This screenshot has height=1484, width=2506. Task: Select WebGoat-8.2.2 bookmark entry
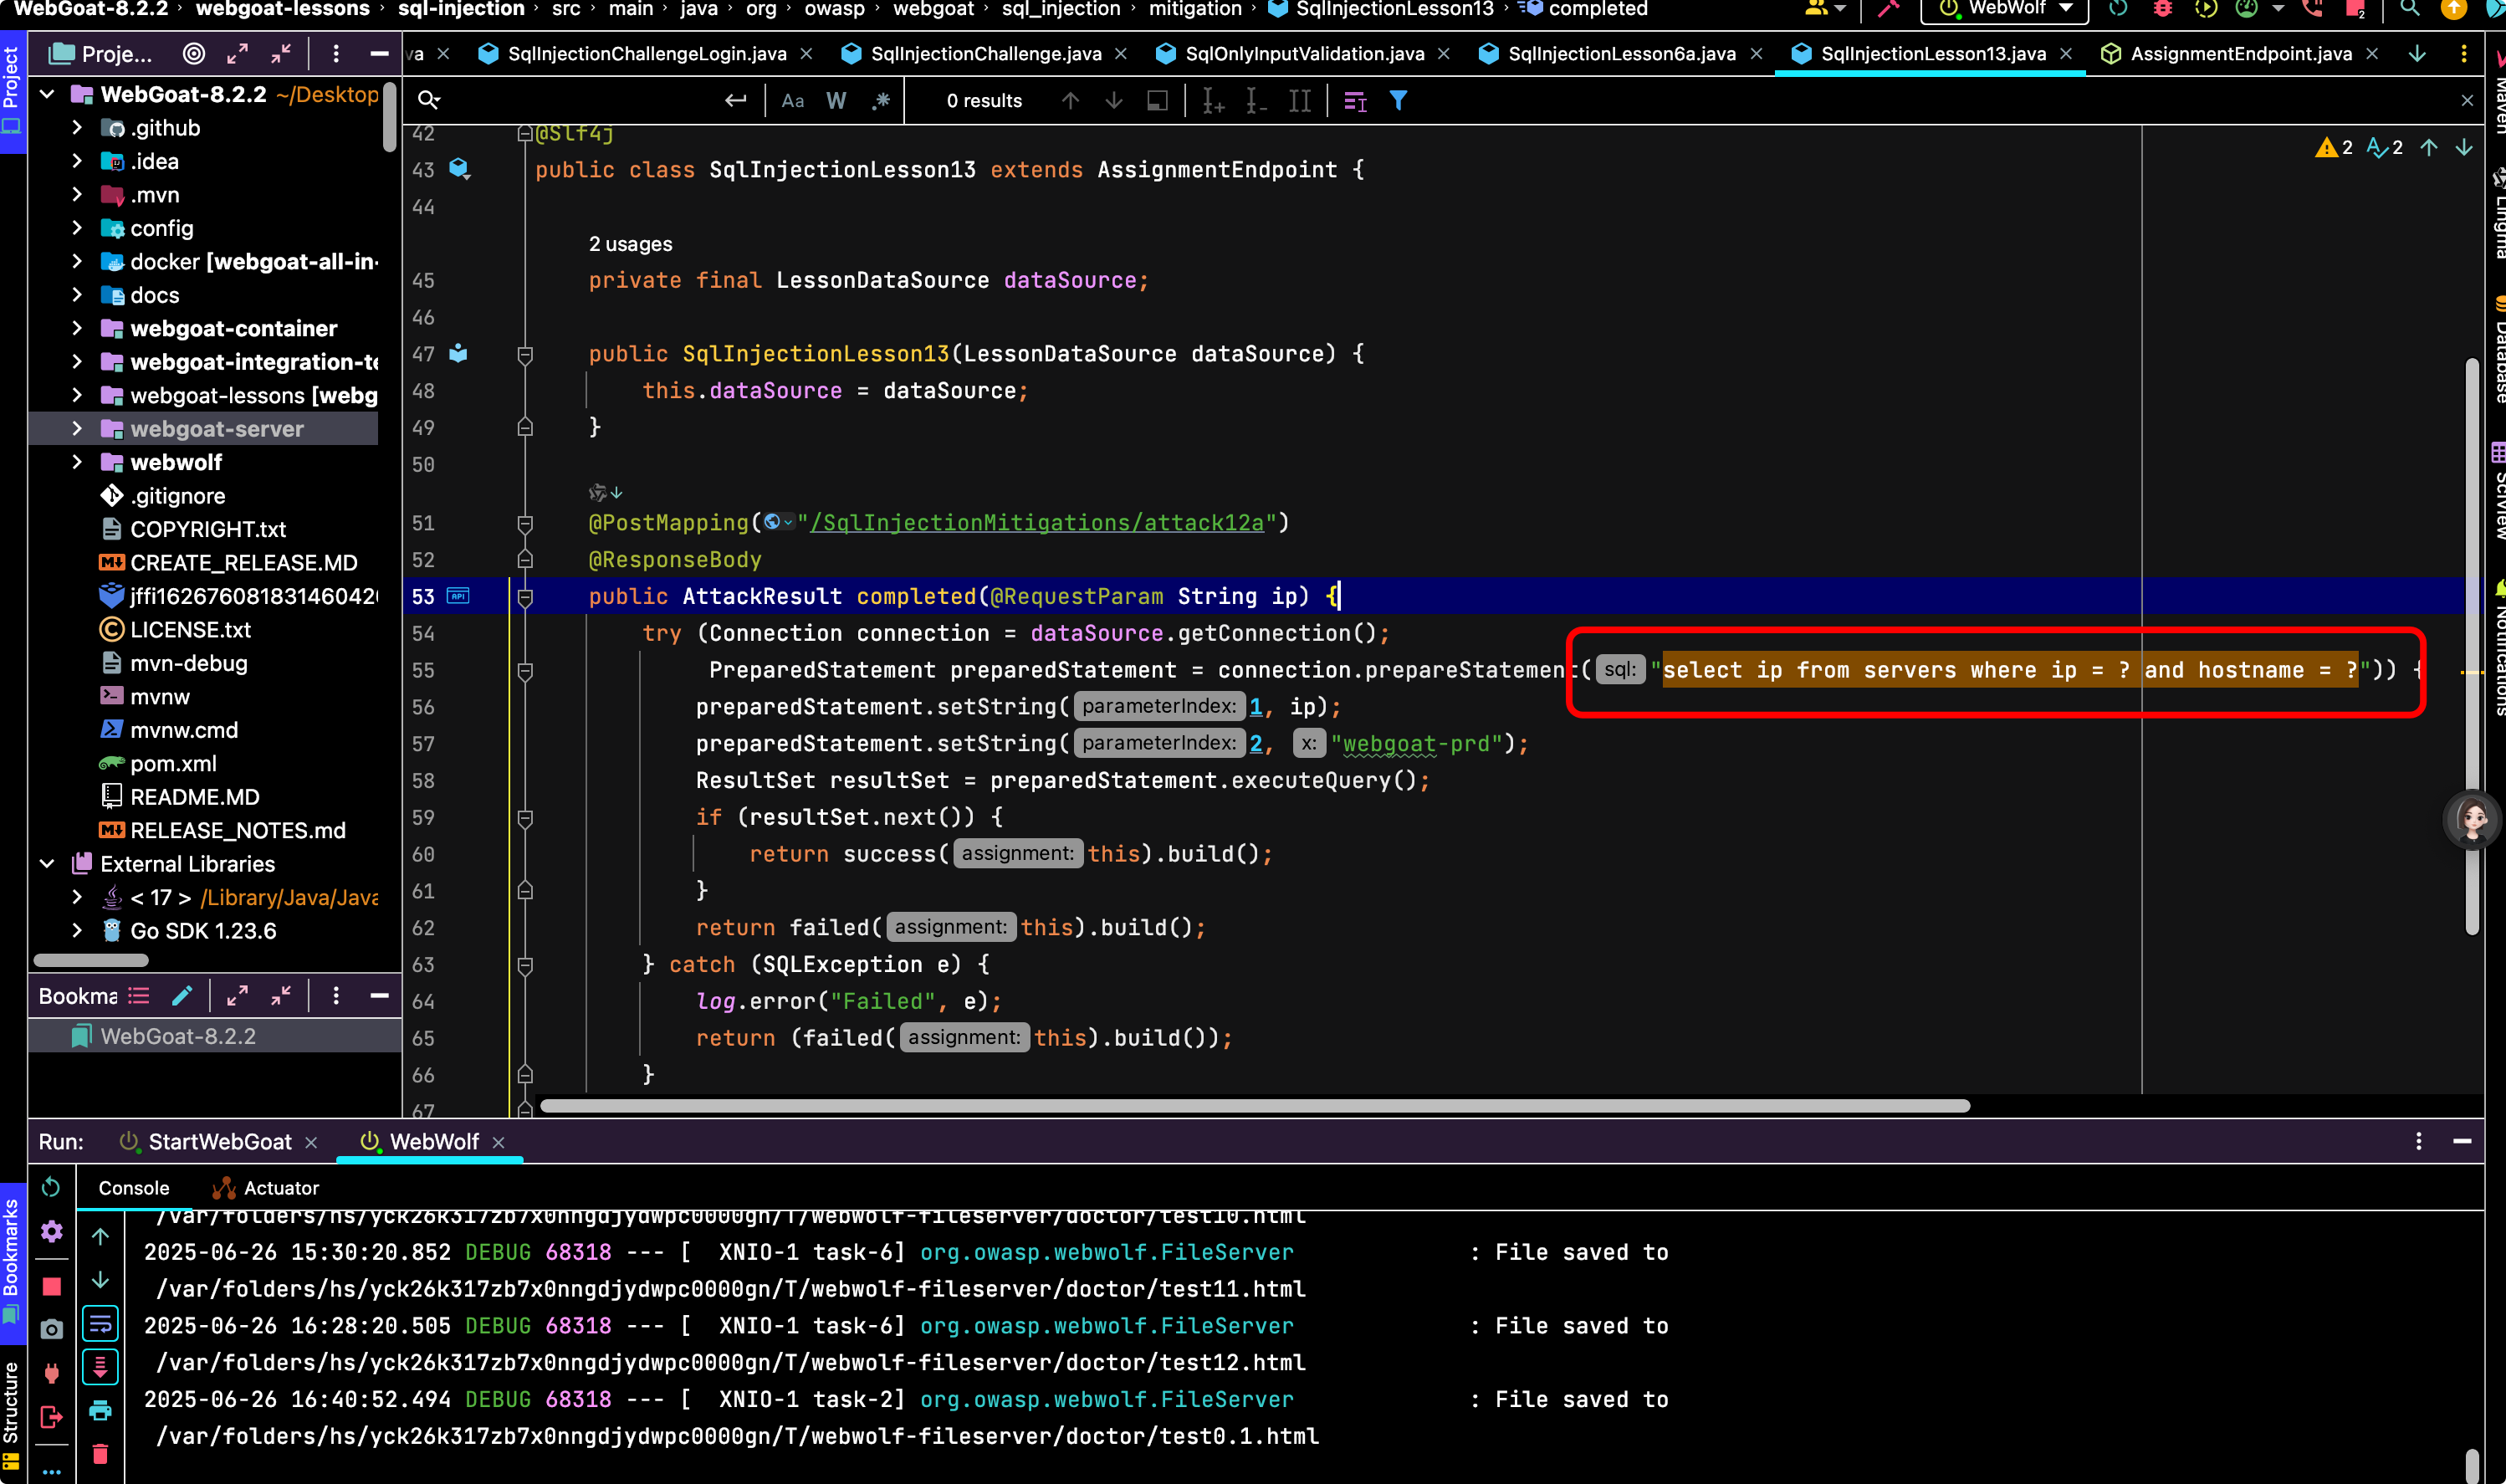[x=178, y=1036]
